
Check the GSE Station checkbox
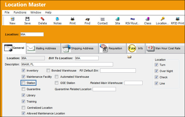[56, 83]
